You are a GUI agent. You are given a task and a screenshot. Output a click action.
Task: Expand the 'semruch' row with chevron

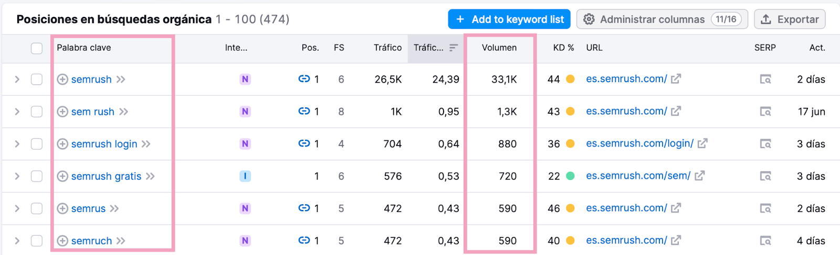coord(17,241)
